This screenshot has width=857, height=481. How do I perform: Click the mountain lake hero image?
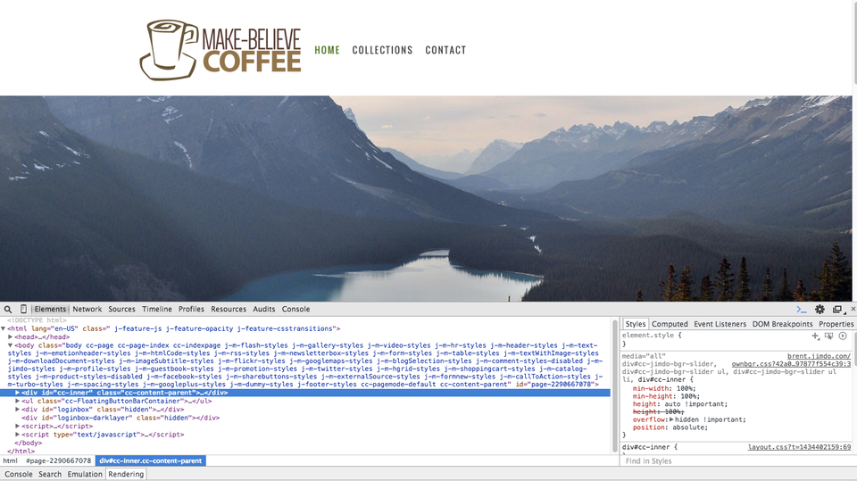pyautogui.click(x=426, y=198)
